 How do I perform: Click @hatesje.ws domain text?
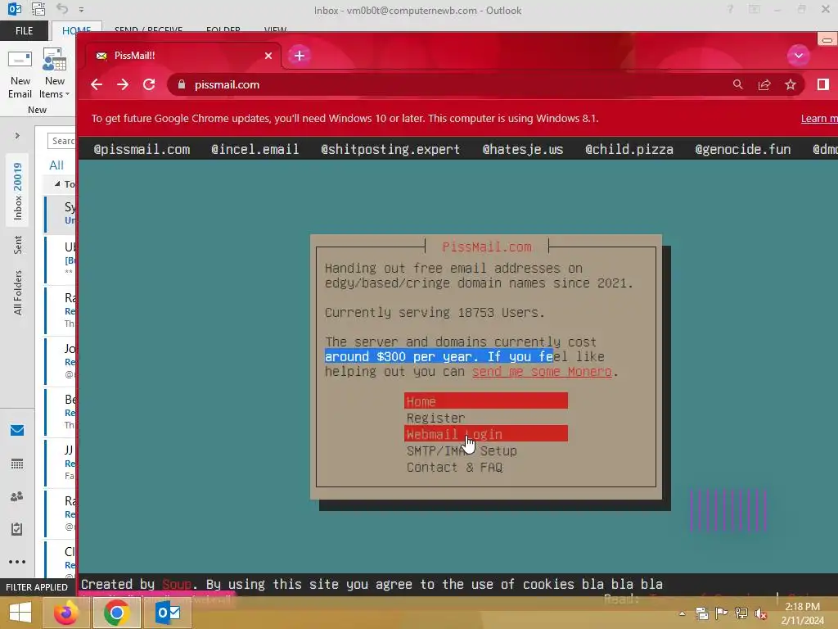coord(523,149)
